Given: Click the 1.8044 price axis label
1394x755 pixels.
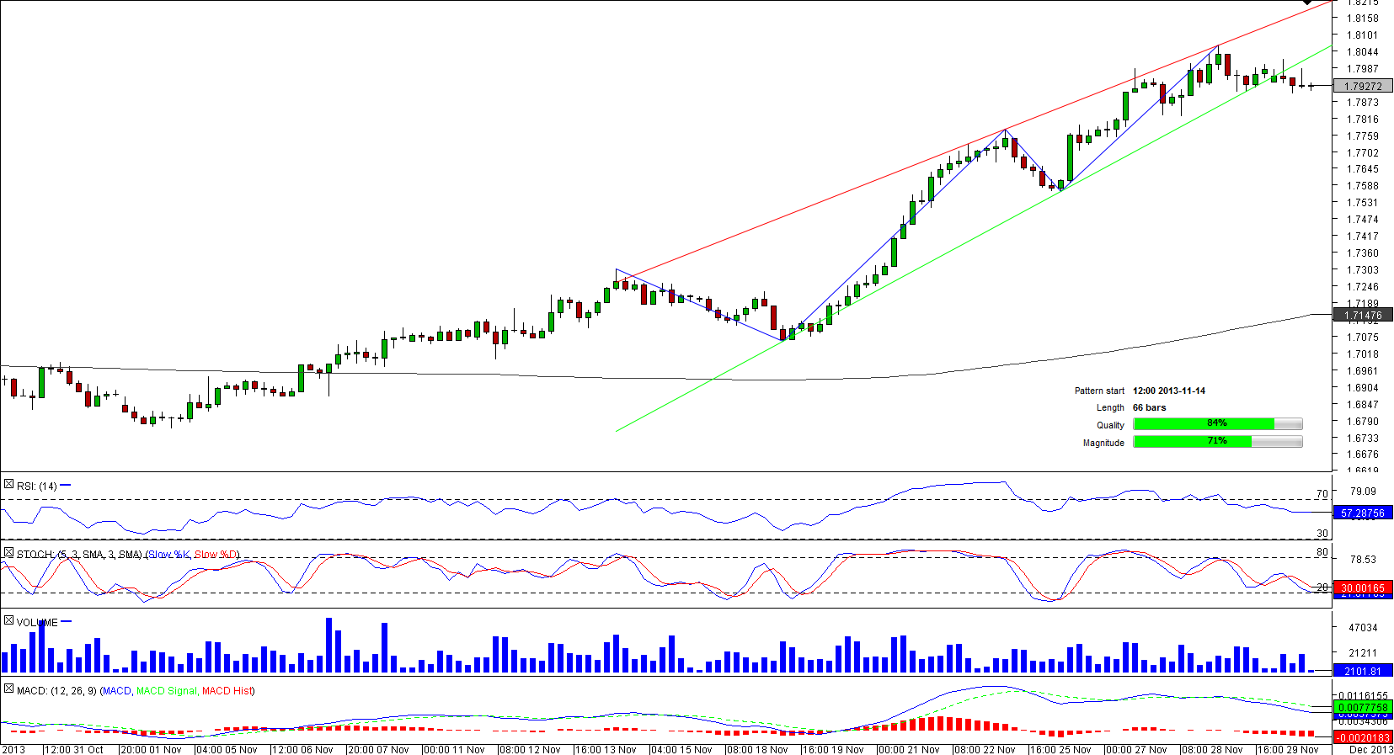Looking at the screenshot, I should pos(1363,52).
